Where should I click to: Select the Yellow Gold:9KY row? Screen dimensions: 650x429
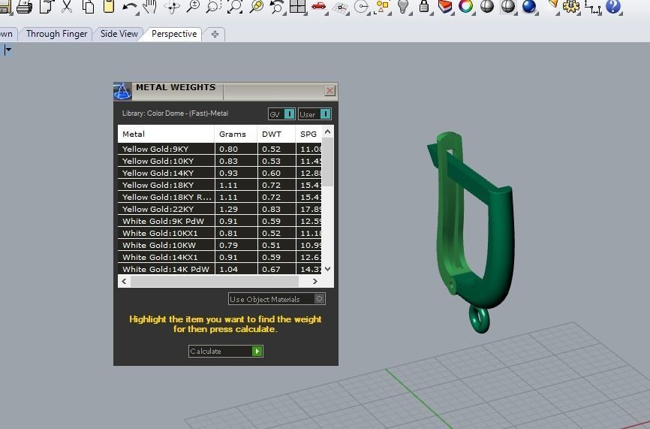coord(220,149)
